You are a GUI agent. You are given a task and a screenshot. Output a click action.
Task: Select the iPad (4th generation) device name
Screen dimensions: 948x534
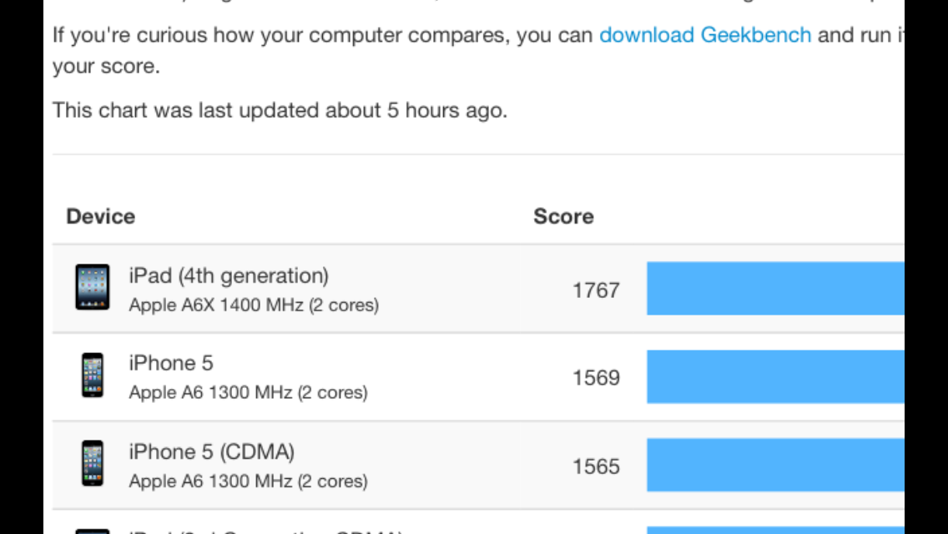point(229,276)
